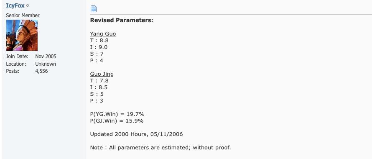Click the 4,556 post count
This screenshot has height=159, width=372.
pos(41,71)
